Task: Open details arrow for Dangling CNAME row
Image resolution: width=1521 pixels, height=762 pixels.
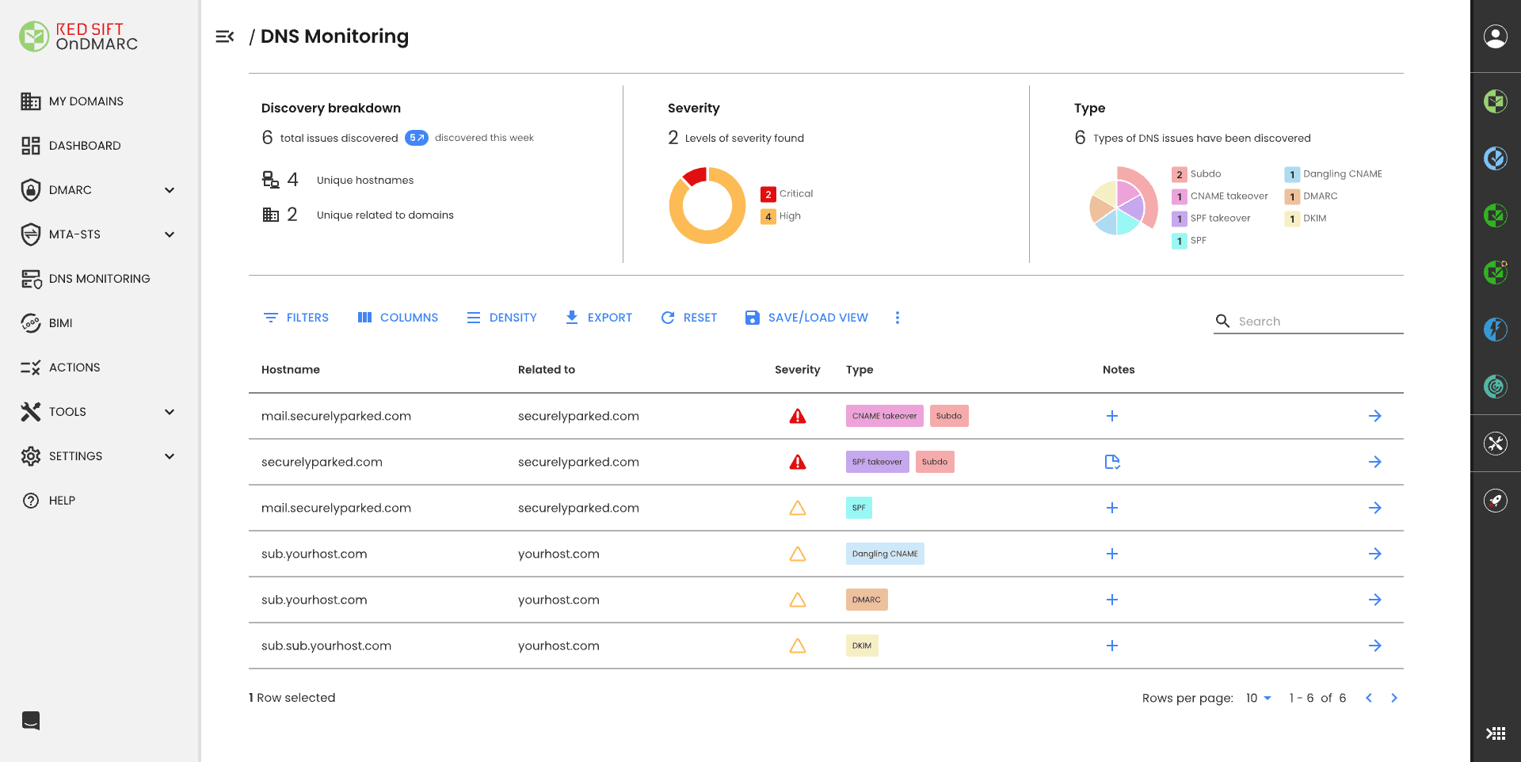Action: coord(1374,554)
